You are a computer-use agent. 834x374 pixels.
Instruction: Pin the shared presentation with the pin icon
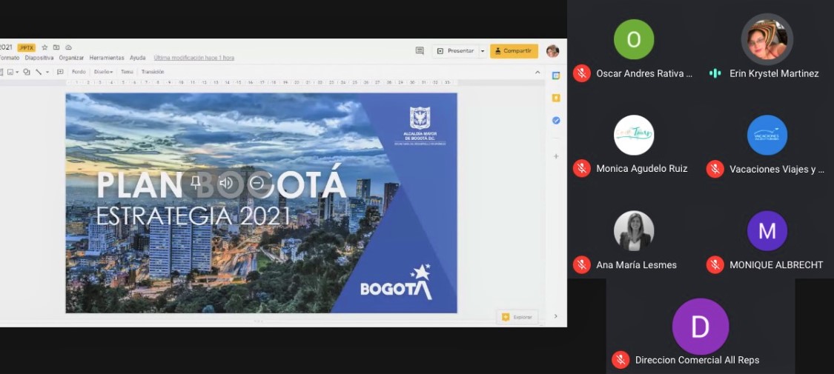(x=196, y=183)
